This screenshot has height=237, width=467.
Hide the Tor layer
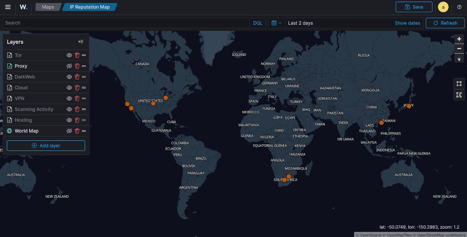[x=69, y=55]
